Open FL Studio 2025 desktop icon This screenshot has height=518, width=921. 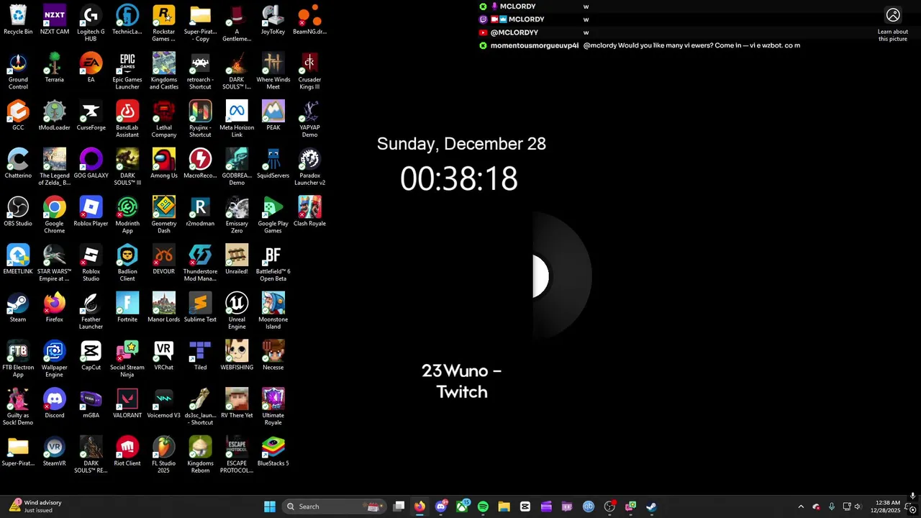(x=164, y=455)
